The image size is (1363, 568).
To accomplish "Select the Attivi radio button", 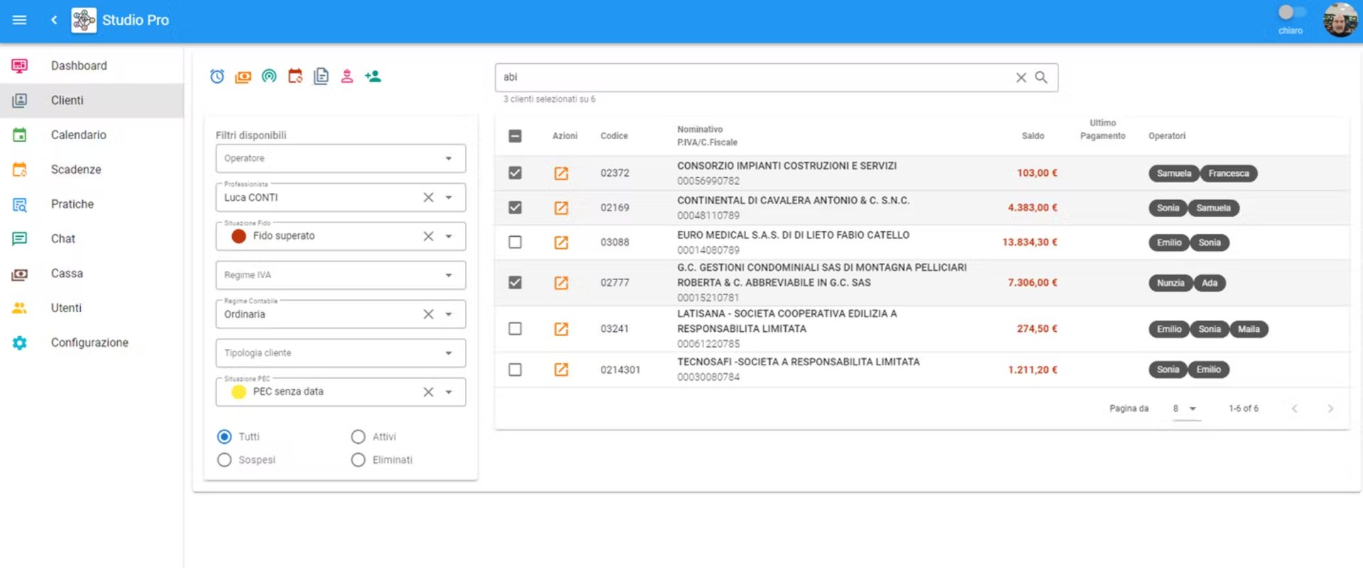I will point(358,437).
